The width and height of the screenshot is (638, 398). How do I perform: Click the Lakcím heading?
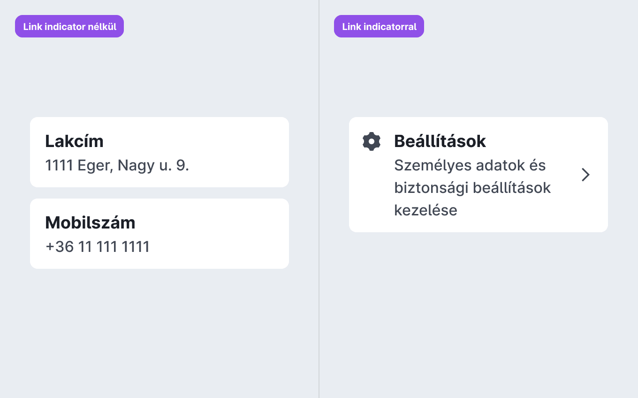pyautogui.click(x=74, y=141)
